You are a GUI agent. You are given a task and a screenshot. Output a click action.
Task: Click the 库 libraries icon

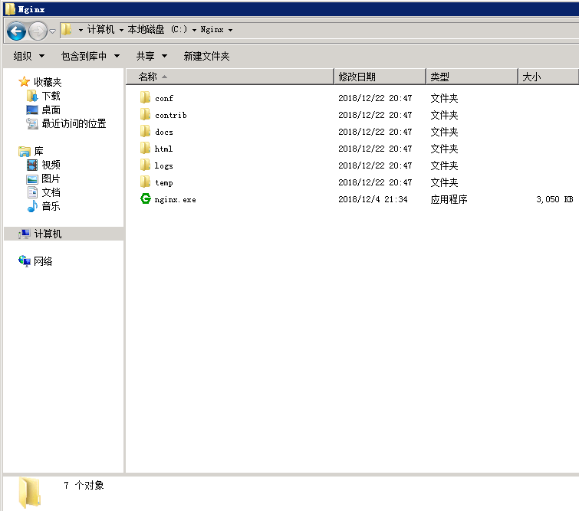pos(25,151)
